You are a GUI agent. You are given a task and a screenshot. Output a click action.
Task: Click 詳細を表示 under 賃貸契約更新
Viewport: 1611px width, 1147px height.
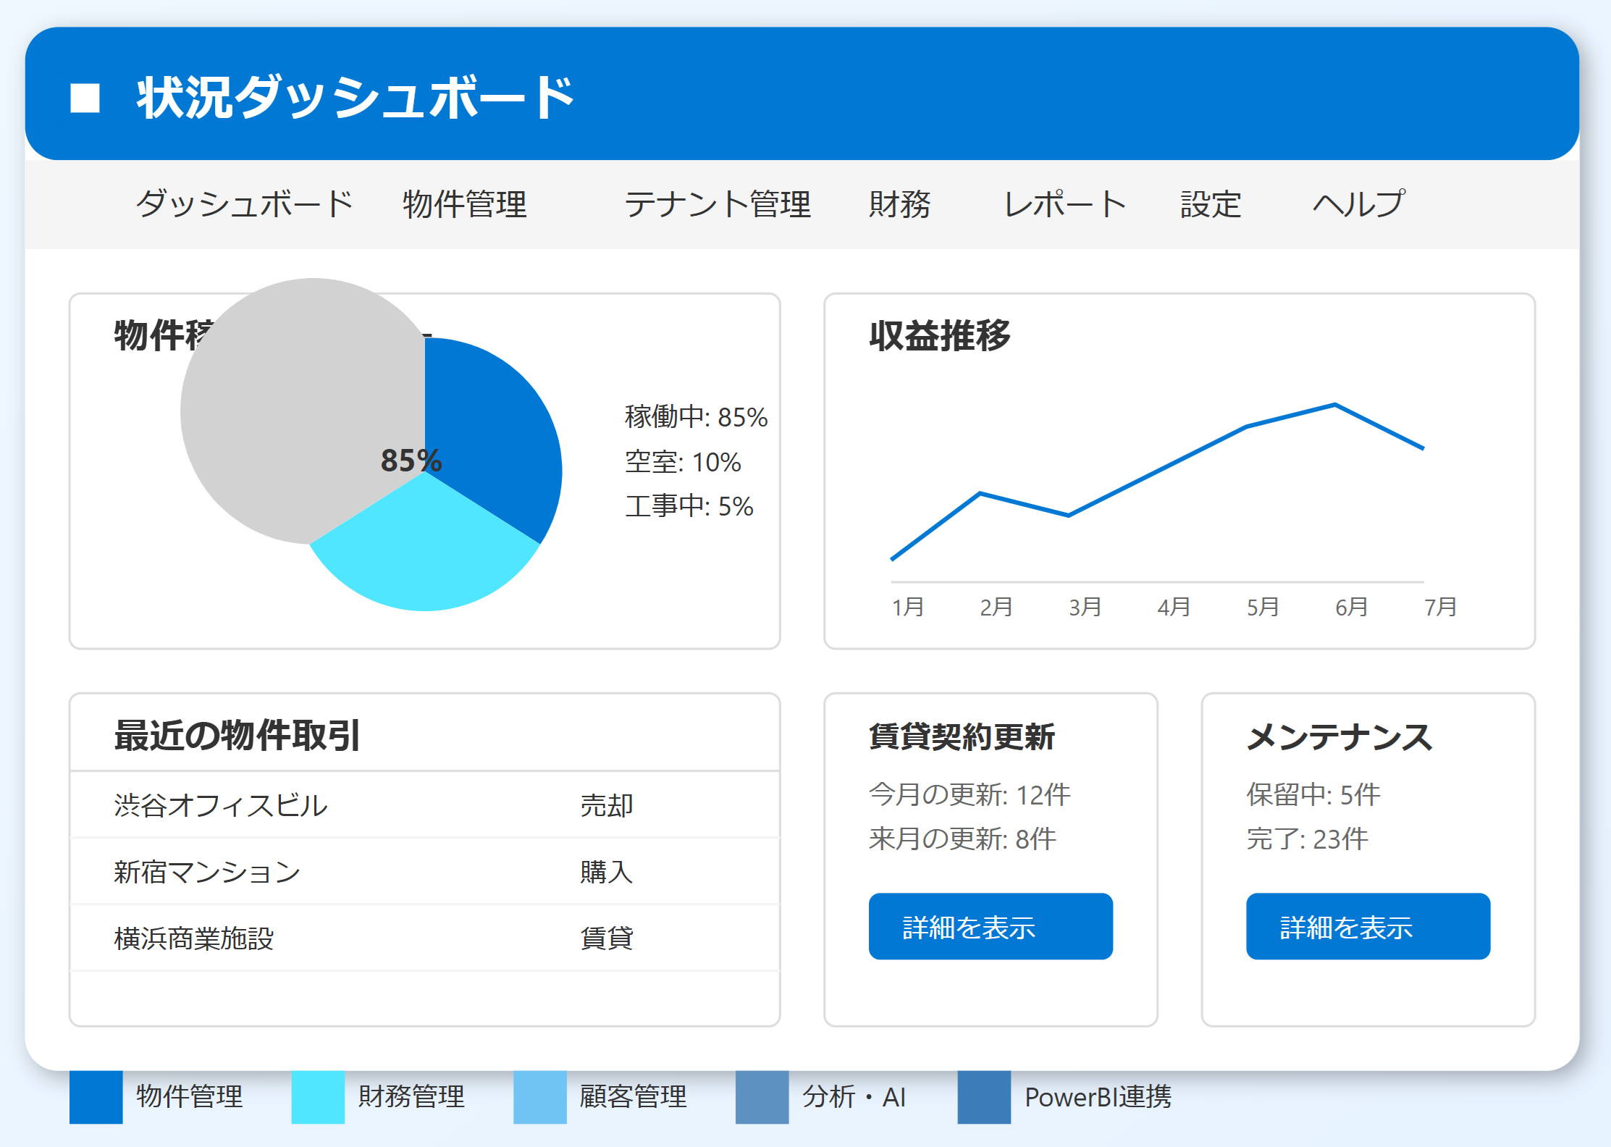990,926
